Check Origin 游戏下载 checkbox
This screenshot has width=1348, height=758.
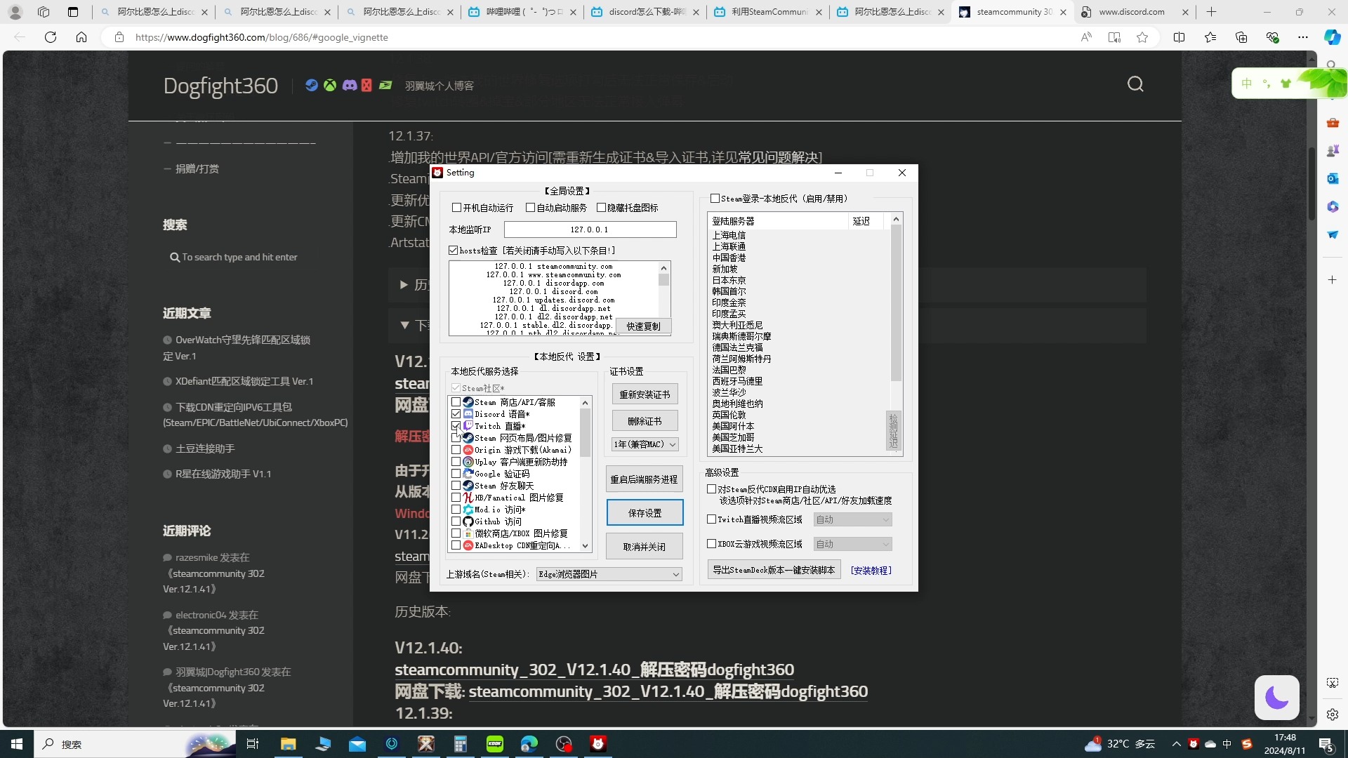pos(456,450)
